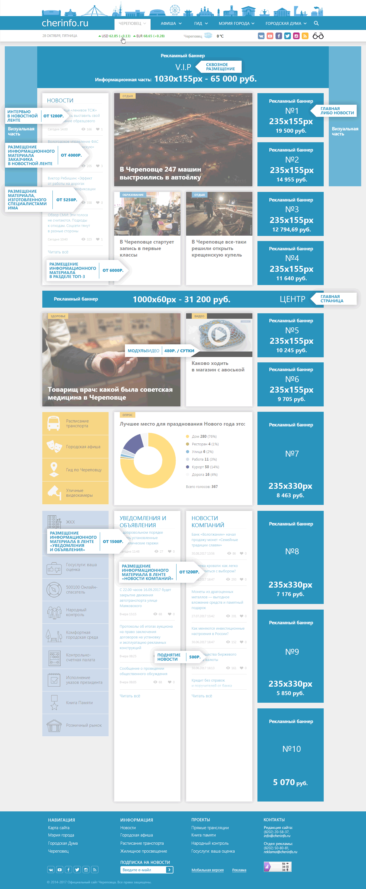Expand the МЭРИЯ ГОРОДА navigation dropdown

coord(236,23)
